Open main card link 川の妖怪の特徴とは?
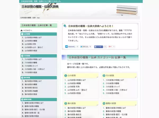 point(115,80)
